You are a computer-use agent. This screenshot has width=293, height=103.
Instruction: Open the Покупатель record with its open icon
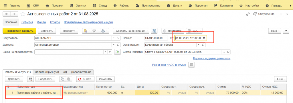point(118,38)
